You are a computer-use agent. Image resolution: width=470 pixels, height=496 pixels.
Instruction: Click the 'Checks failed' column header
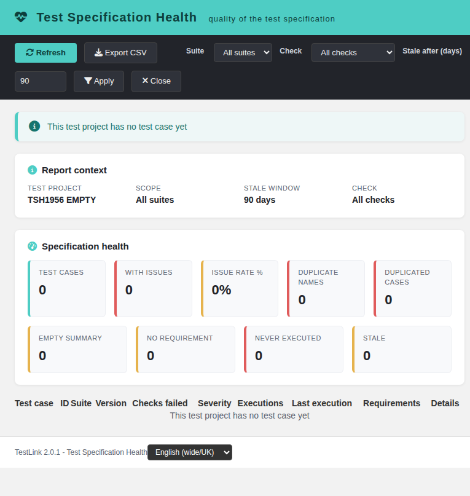(160, 403)
